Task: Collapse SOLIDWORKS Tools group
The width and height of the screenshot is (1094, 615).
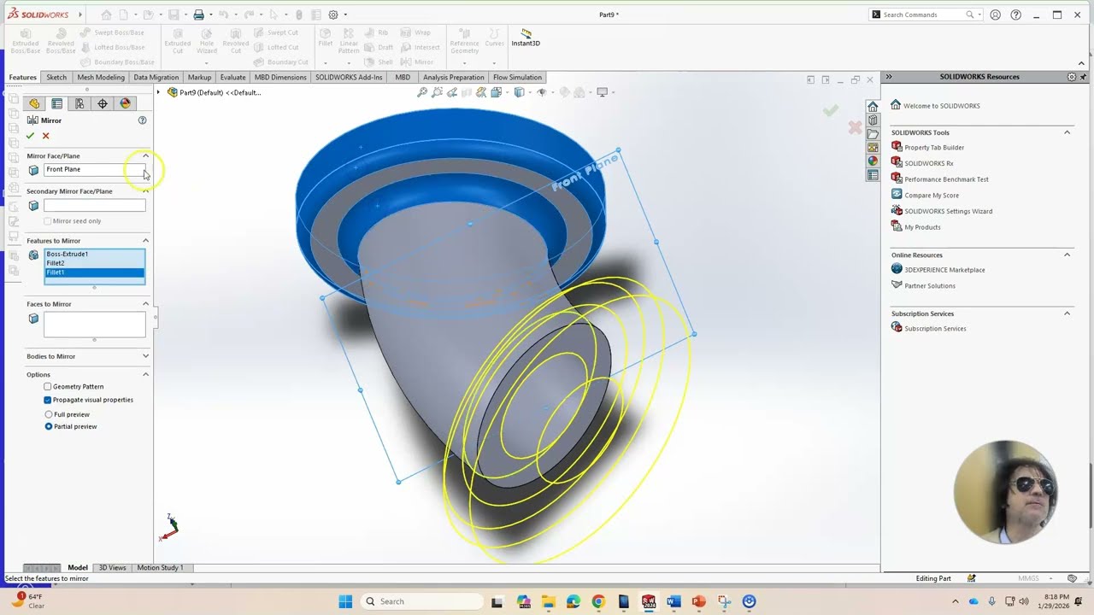Action: tap(1067, 132)
